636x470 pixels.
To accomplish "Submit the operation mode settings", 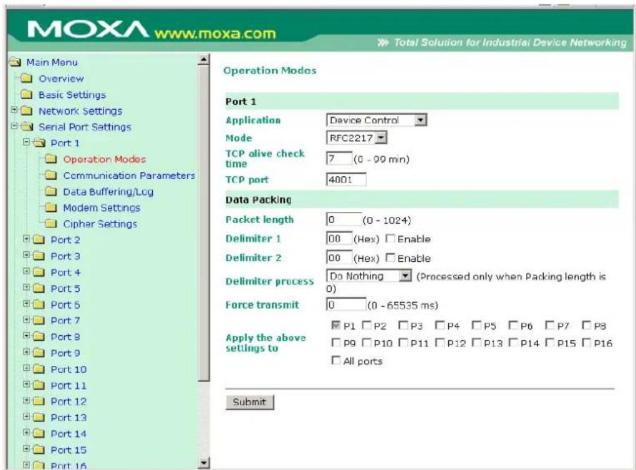I will click(249, 402).
